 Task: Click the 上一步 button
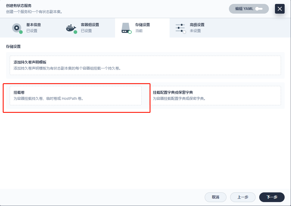243,197
